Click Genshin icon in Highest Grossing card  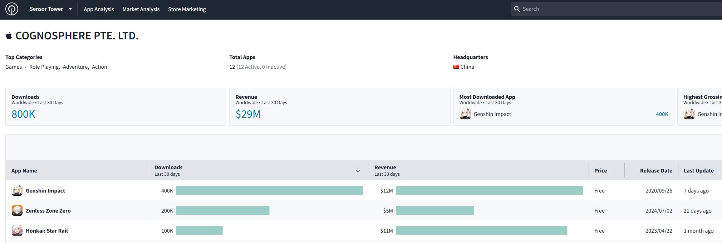tap(689, 114)
